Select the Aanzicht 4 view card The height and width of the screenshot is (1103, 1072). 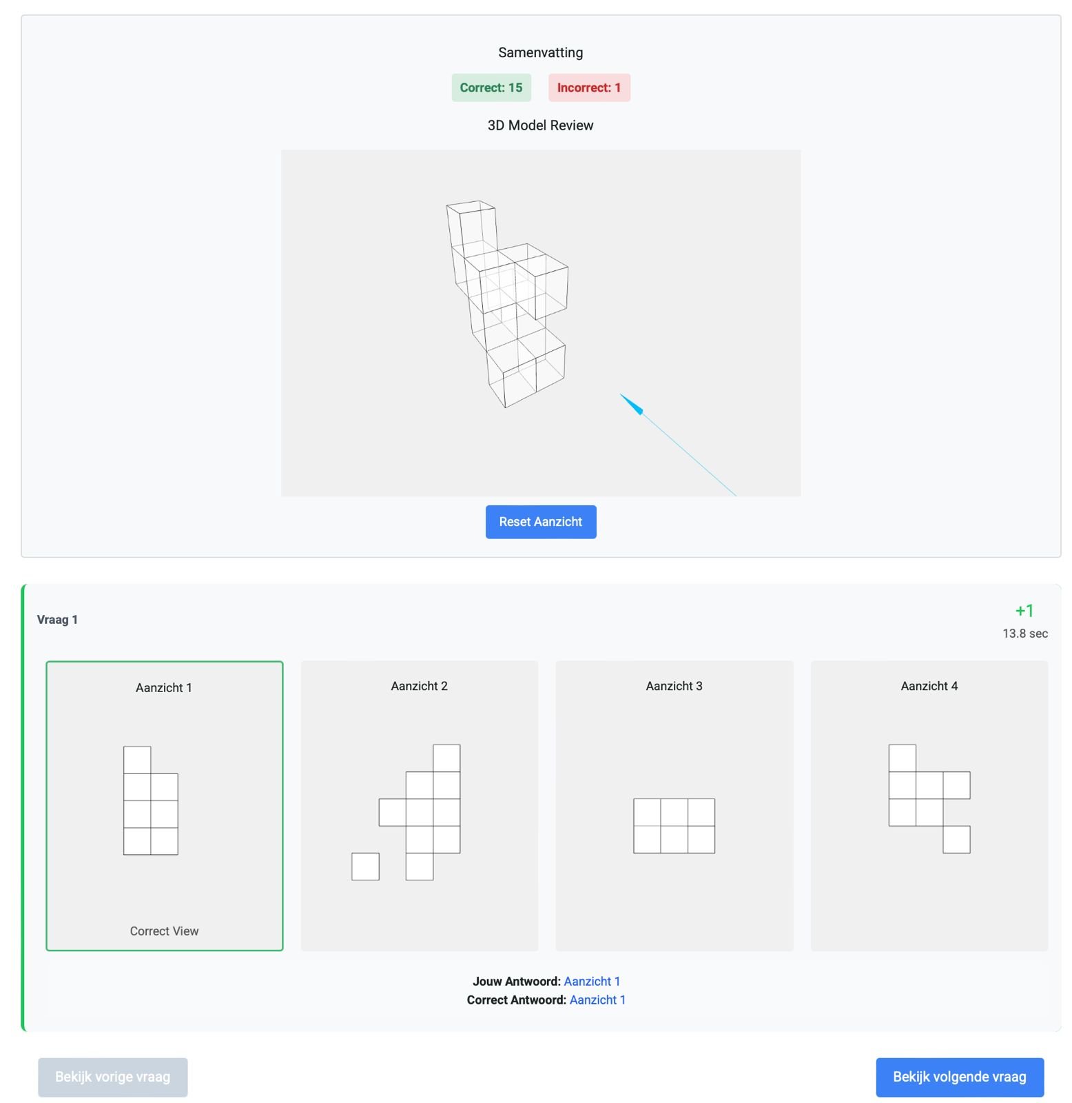[929, 805]
